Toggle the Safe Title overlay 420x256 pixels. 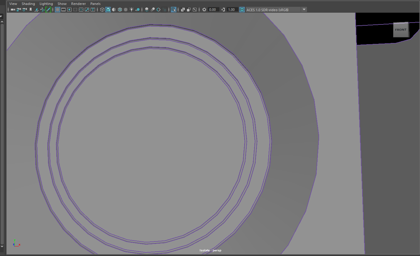click(93, 10)
